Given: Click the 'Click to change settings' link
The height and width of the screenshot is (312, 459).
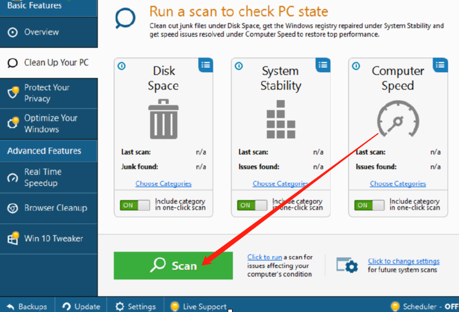Looking at the screenshot, I should coord(403,261).
